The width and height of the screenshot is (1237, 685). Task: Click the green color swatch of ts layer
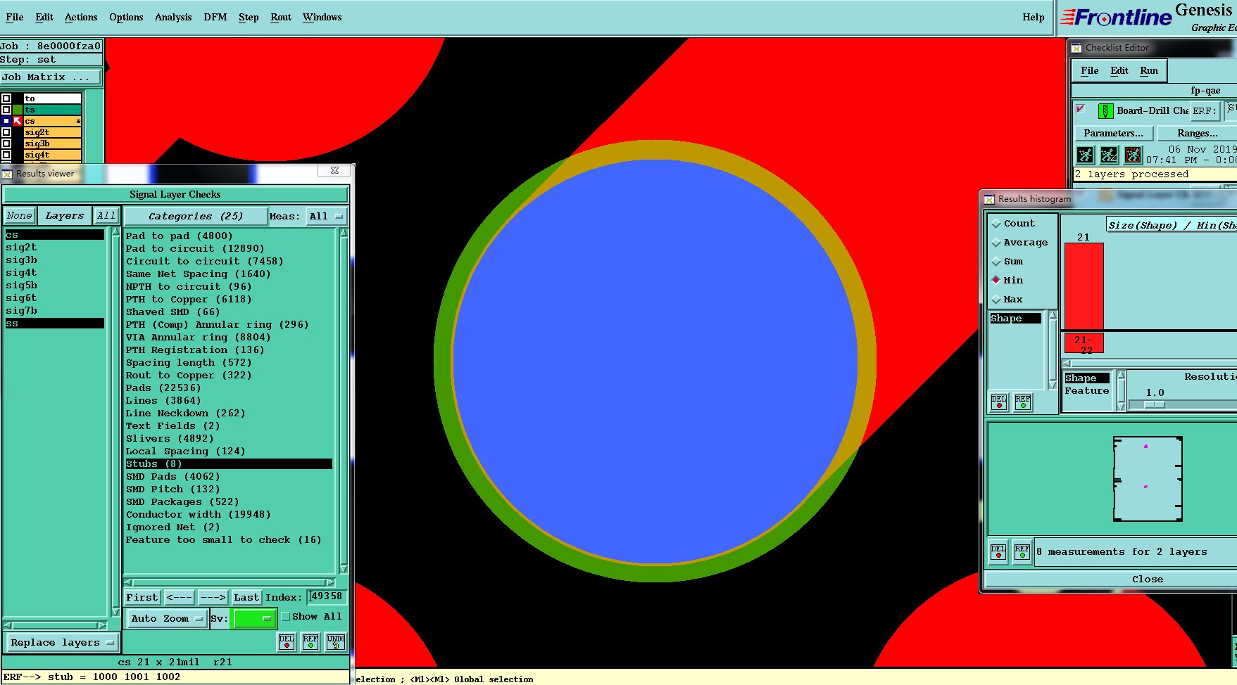click(18, 110)
